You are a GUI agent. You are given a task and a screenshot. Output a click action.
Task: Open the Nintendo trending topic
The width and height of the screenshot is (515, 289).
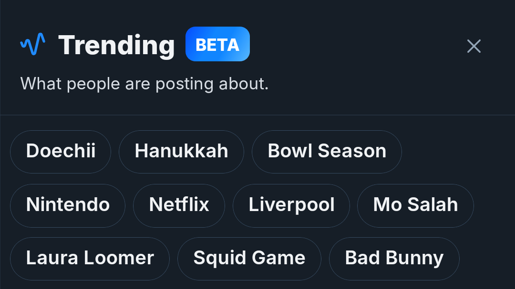68,205
